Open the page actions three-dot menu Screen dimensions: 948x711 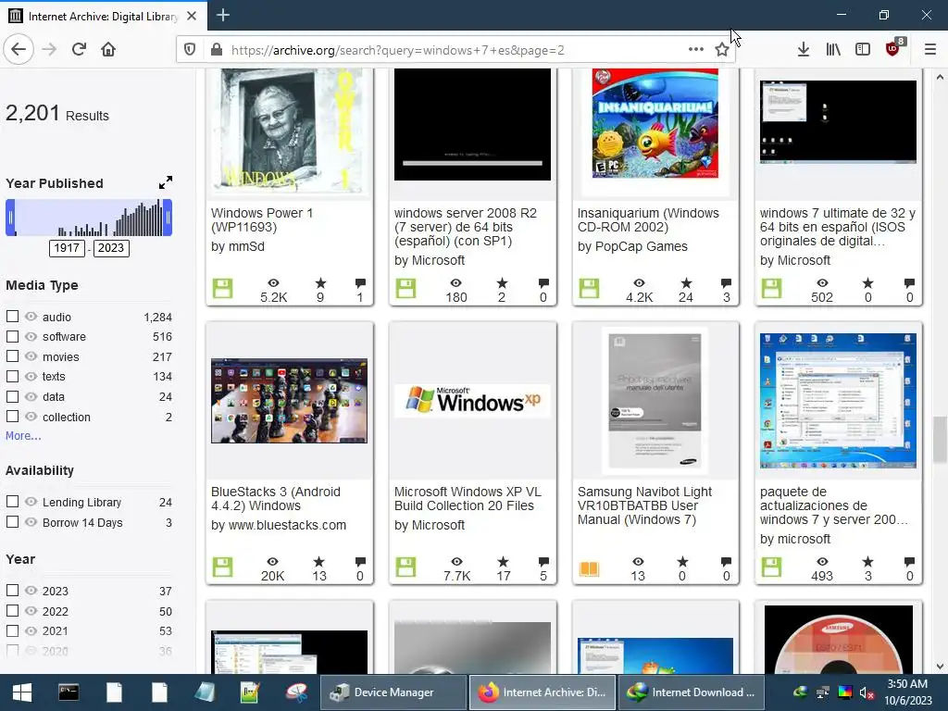point(696,50)
